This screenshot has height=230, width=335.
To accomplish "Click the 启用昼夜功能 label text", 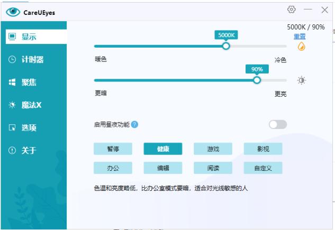I will (112, 124).
